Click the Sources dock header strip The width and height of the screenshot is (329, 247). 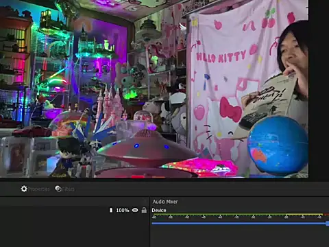click(74, 202)
